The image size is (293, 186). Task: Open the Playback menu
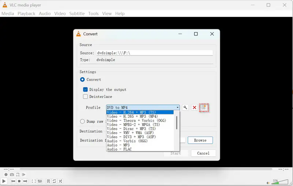click(26, 14)
